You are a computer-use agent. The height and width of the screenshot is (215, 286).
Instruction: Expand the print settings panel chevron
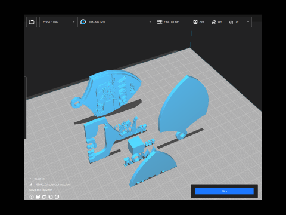248,22
